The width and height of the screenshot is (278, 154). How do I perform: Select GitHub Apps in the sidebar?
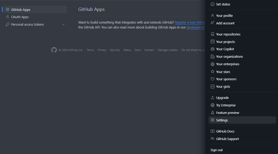point(35,9)
